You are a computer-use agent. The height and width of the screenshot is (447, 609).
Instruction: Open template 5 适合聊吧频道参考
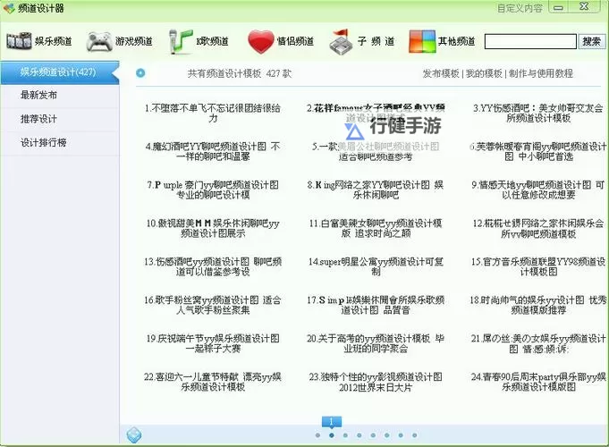[376, 151]
